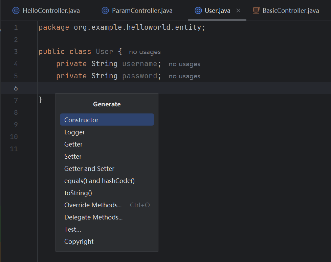Close the User.java editor tab
The image size is (331, 262).
coord(238,11)
